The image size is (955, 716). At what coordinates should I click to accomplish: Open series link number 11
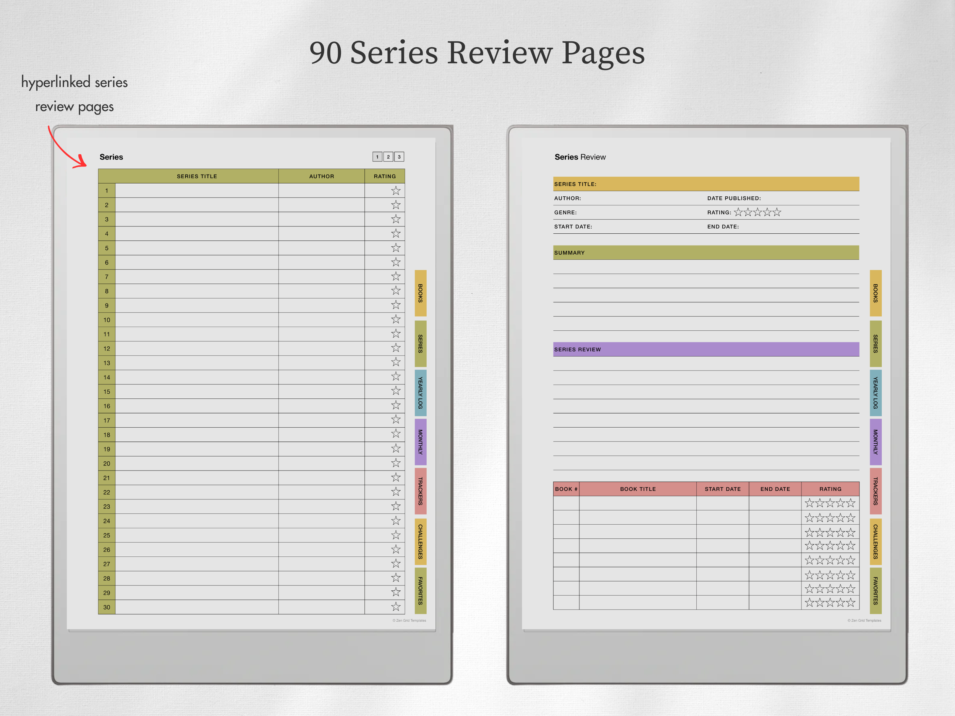pos(107,334)
